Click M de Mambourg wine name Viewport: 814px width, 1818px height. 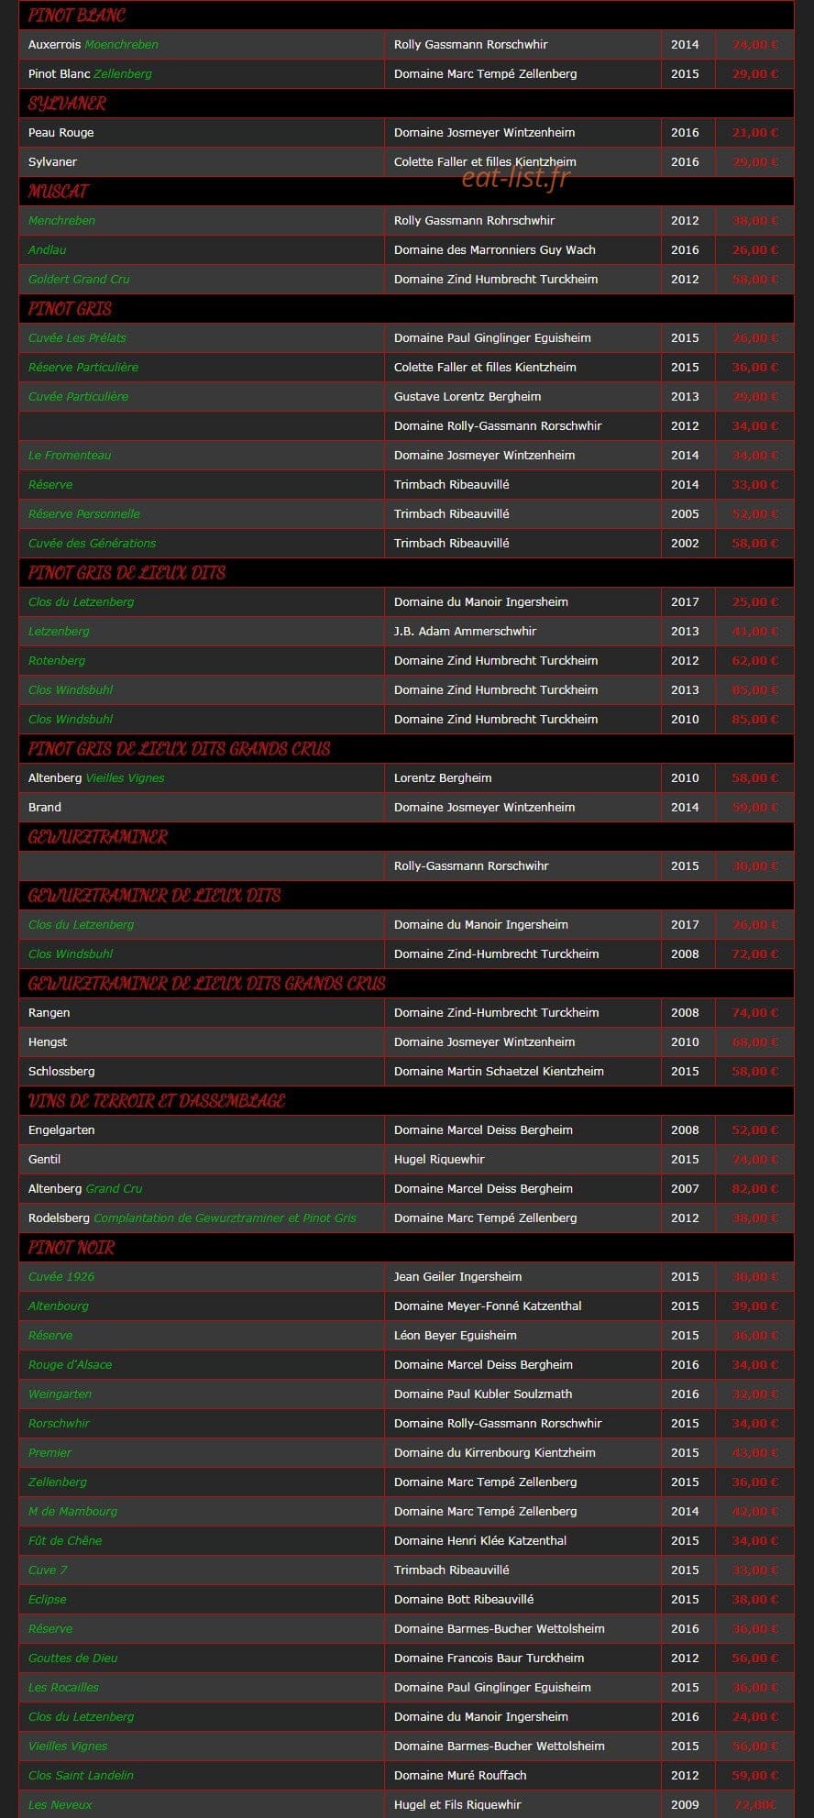click(x=72, y=1511)
